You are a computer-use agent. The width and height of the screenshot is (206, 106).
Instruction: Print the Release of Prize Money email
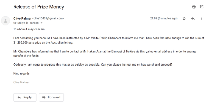194,7
